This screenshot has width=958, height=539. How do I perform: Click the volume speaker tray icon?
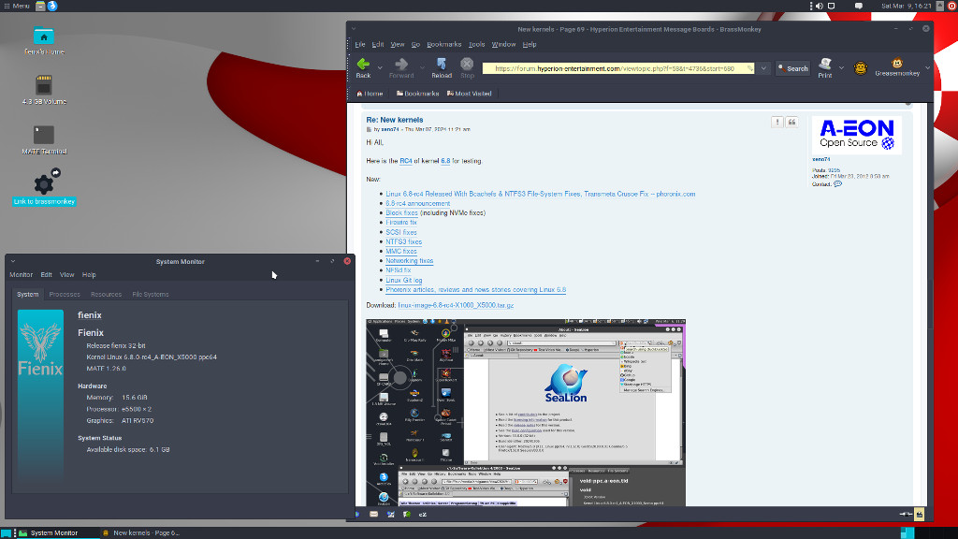coord(820,6)
